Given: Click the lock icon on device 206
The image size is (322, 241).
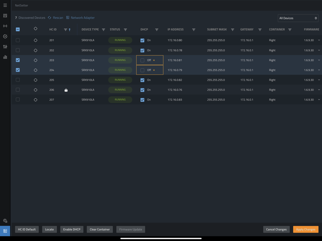Looking at the screenshot, I should pos(66,90).
